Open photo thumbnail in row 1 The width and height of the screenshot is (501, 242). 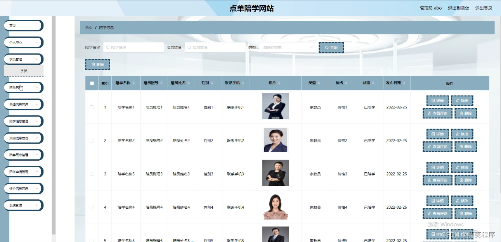[276, 106]
